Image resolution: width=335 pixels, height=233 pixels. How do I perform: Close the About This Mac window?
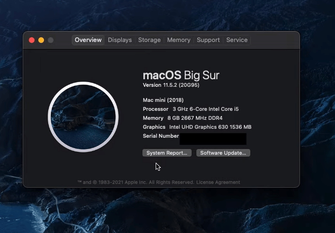coord(32,40)
